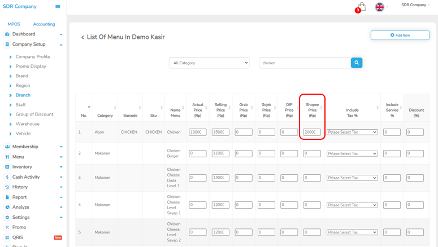Viewport: 438px width, 247px height.
Task: Switch to the Accounting tab
Action: point(44,24)
